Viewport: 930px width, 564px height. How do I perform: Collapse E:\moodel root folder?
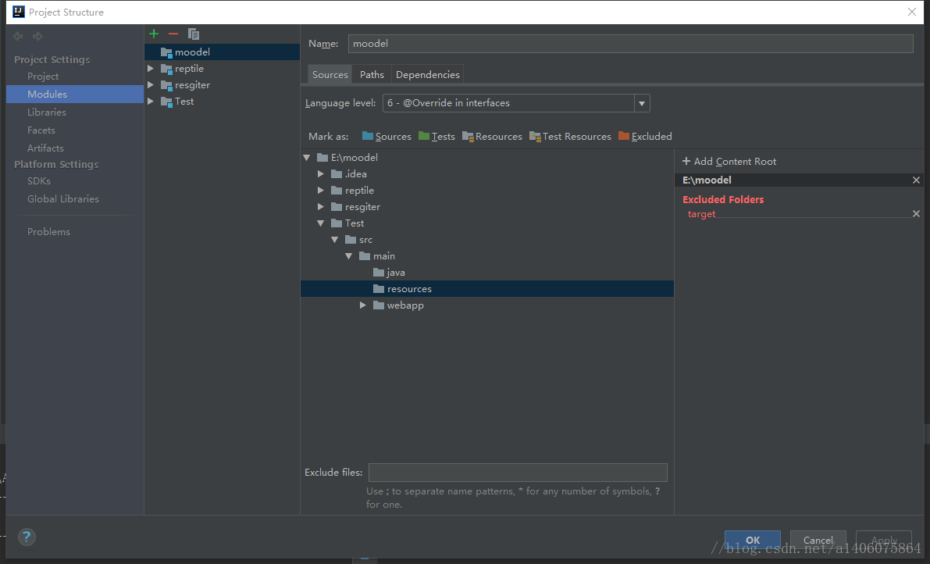pos(307,158)
